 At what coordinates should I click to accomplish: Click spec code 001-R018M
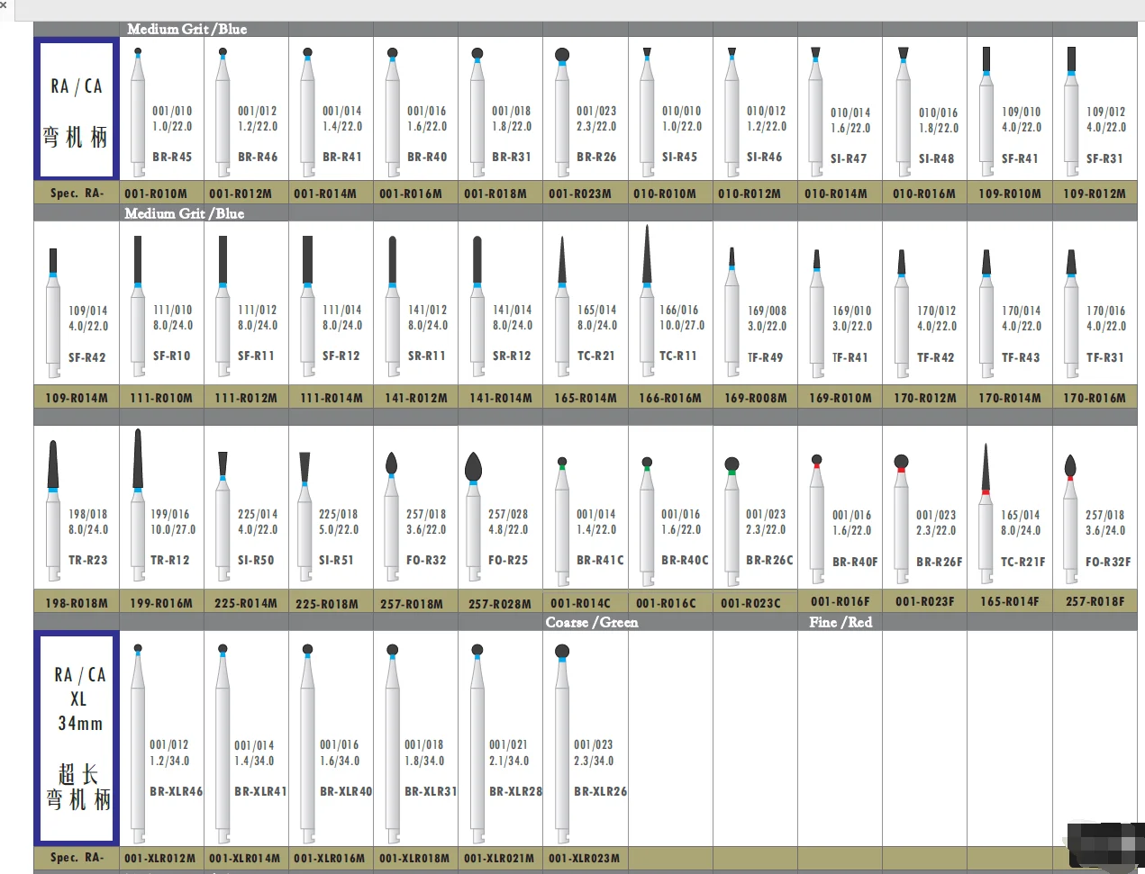coord(495,194)
